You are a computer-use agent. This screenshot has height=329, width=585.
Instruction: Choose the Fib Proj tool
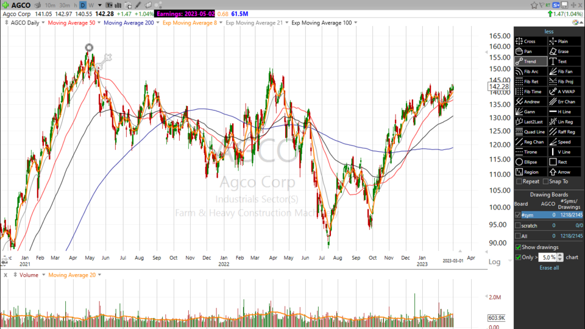click(x=564, y=82)
